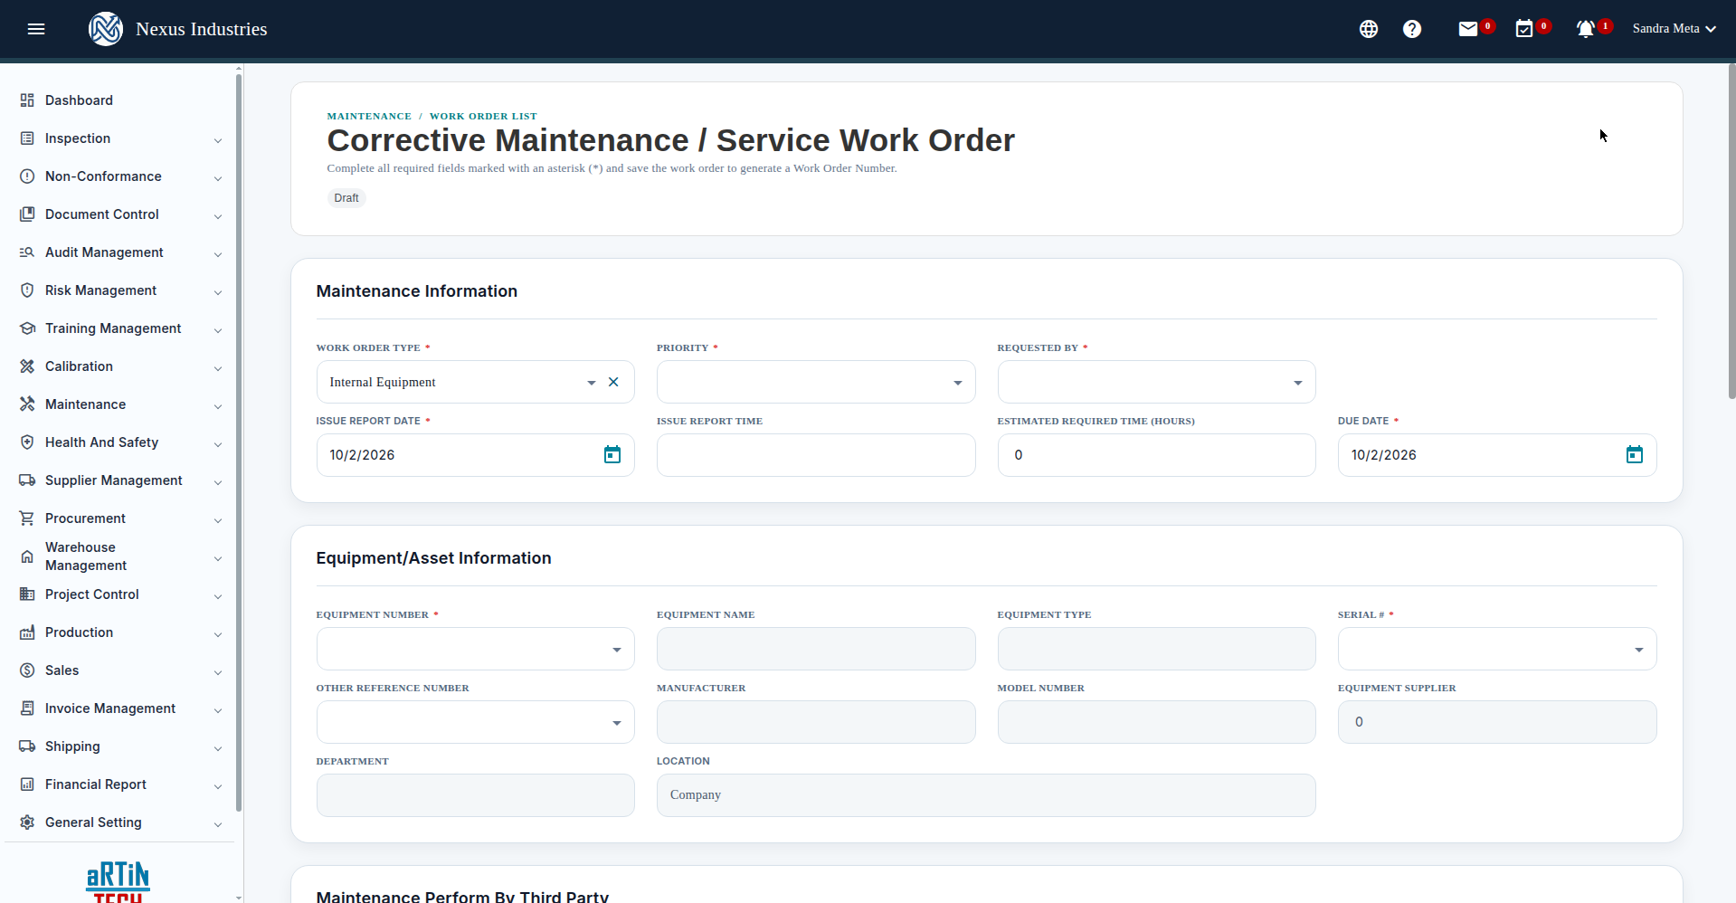Open the Financial Report menu item
Screen dimensions: 1736x903
(121, 784)
